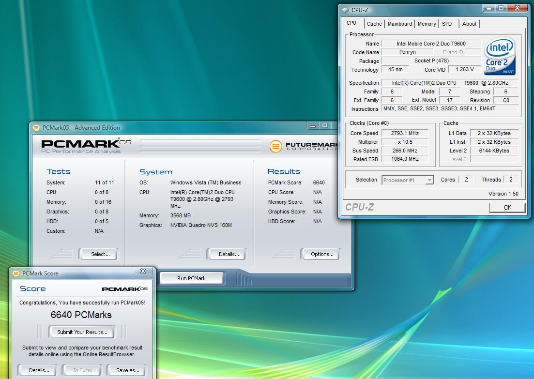The height and width of the screenshot is (379, 534).
Task: Open the Mainboard tab in CPU-Z
Action: click(399, 24)
